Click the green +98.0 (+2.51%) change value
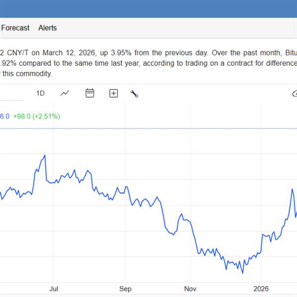297x297 pixels. (37, 116)
